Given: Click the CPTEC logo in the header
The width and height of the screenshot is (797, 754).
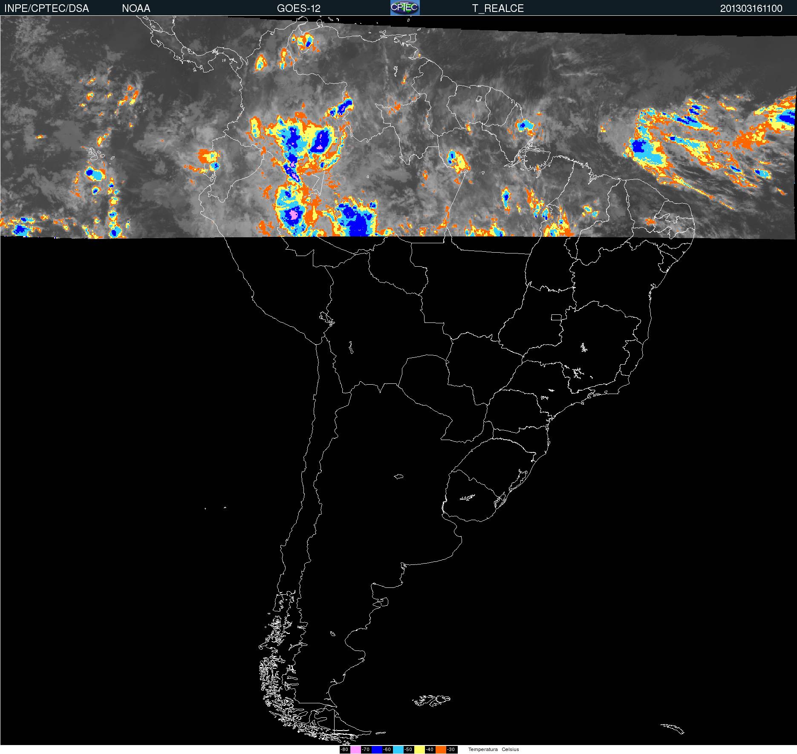Looking at the screenshot, I should (405, 8).
